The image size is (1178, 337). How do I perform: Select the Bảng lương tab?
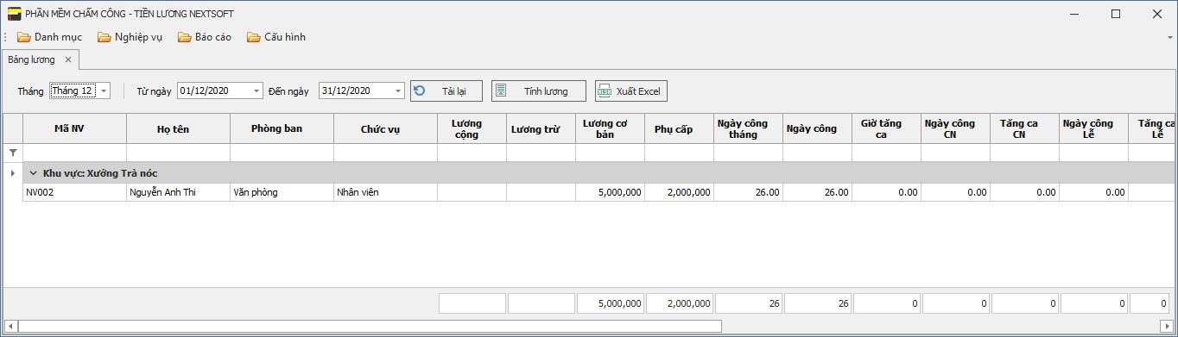pos(31,59)
